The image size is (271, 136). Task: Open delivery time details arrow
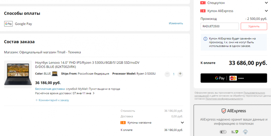(x=94, y=93)
